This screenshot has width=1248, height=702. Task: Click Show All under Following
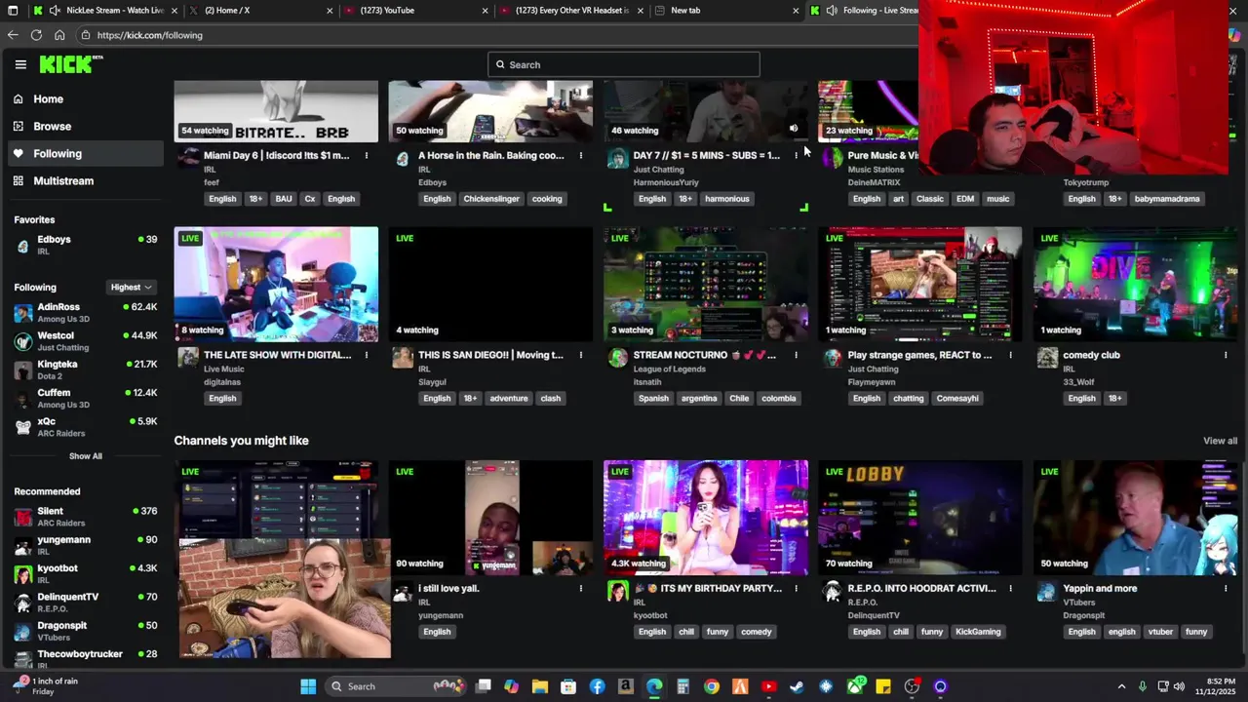tap(86, 455)
